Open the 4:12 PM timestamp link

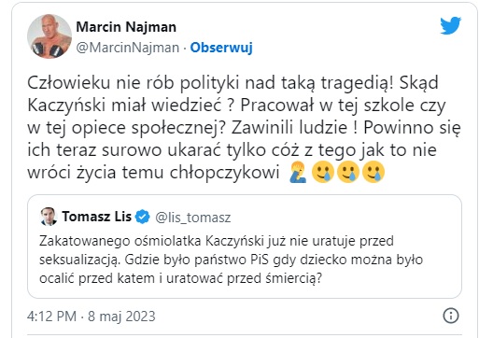51,317
